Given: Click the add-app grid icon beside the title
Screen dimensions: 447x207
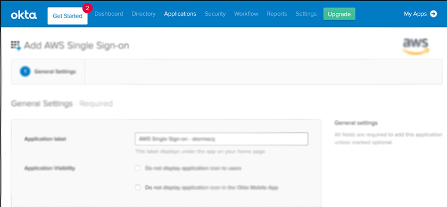Looking at the screenshot, I should tap(16, 46).
